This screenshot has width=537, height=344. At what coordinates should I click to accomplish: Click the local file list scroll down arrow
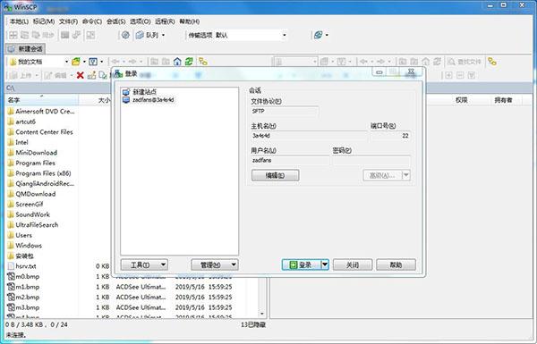tap(262, 314)
